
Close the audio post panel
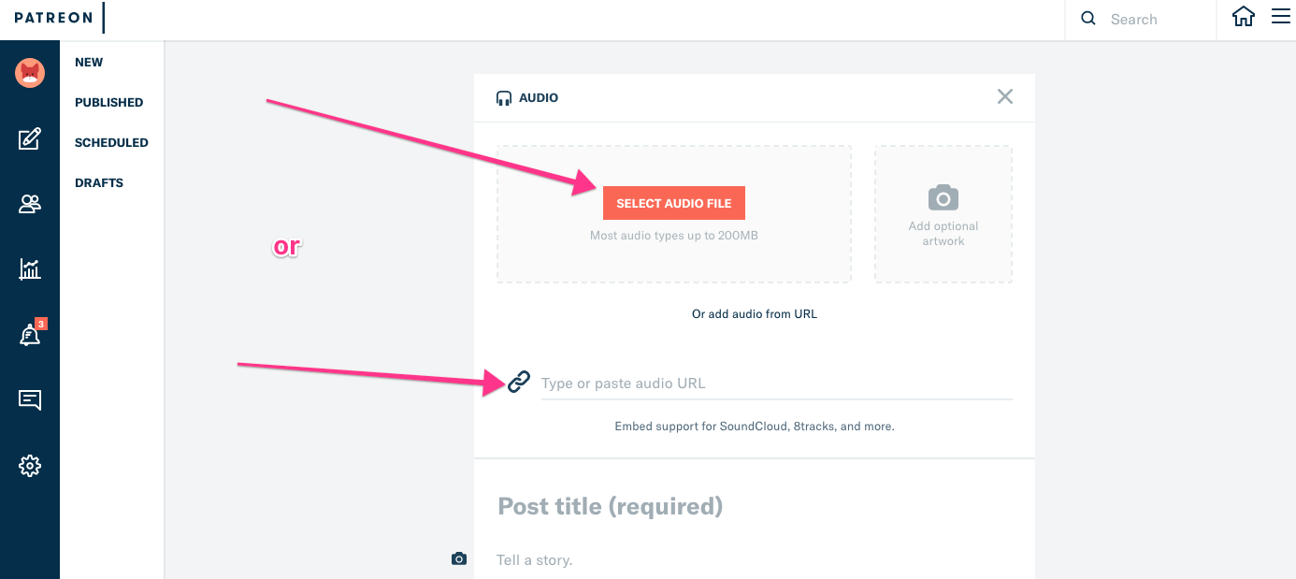point(1004,96)
